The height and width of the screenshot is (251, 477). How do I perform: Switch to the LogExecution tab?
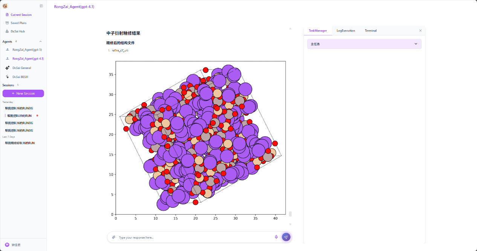pos(346,31)
